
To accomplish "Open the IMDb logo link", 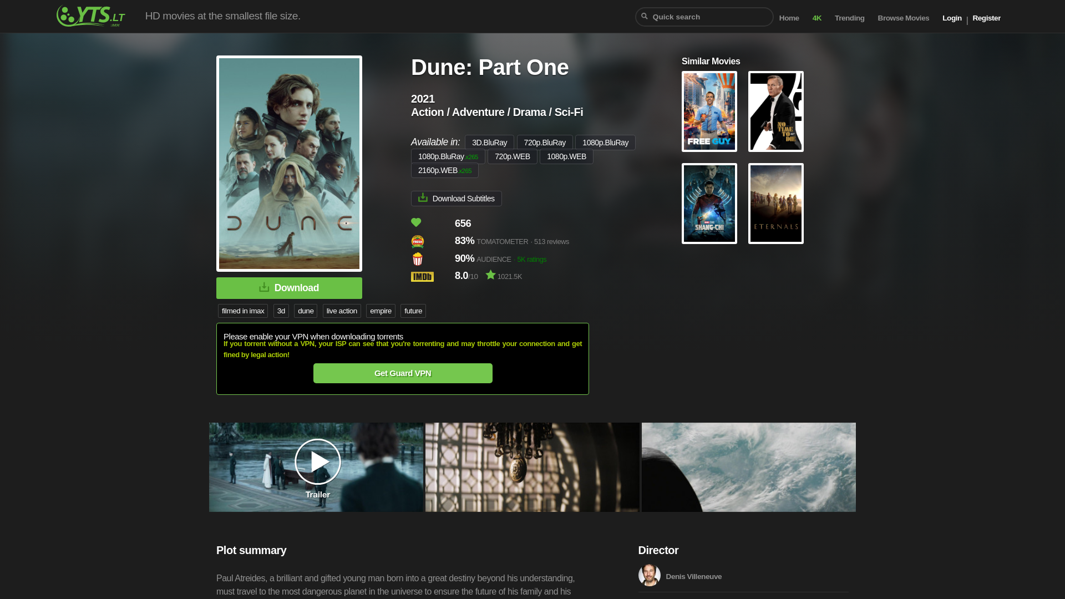I will (x=422, y=277).
